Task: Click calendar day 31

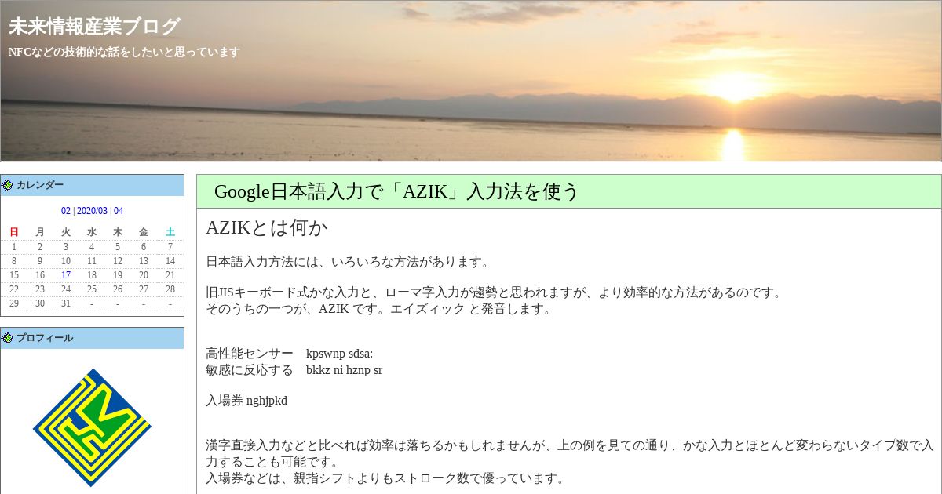Action: [x=66, y=303]
